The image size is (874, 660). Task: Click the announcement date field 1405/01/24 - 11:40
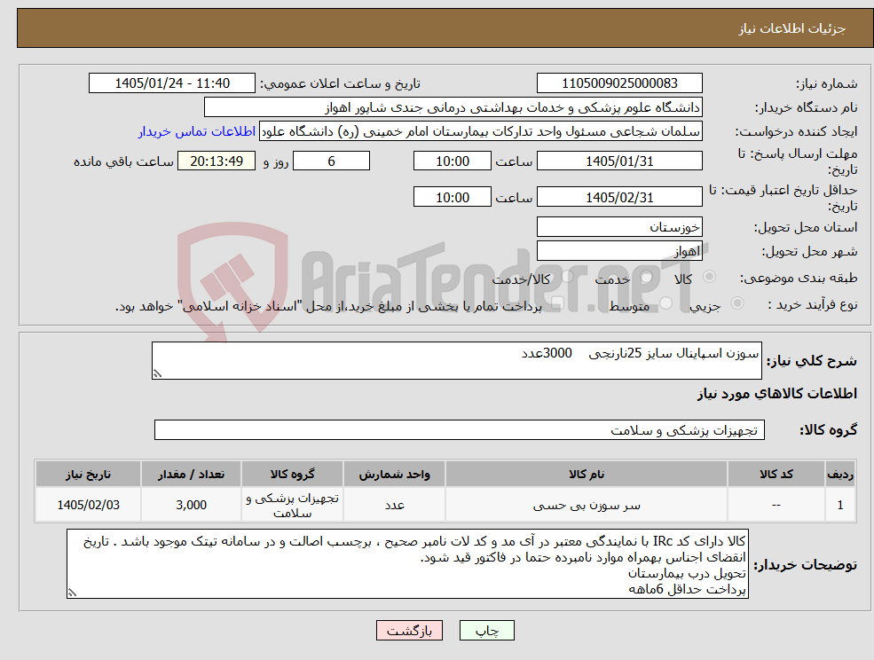tap(171, 83)
